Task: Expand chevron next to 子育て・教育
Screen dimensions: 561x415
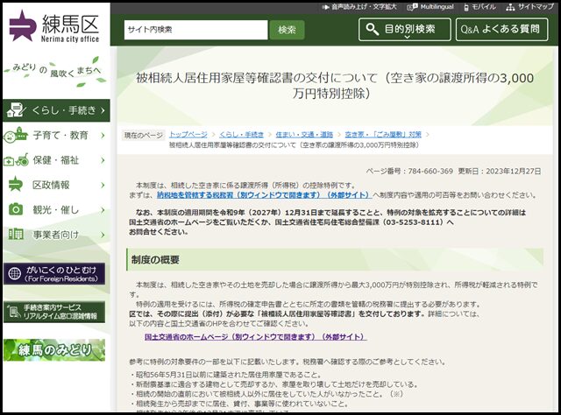Action: 103,135
